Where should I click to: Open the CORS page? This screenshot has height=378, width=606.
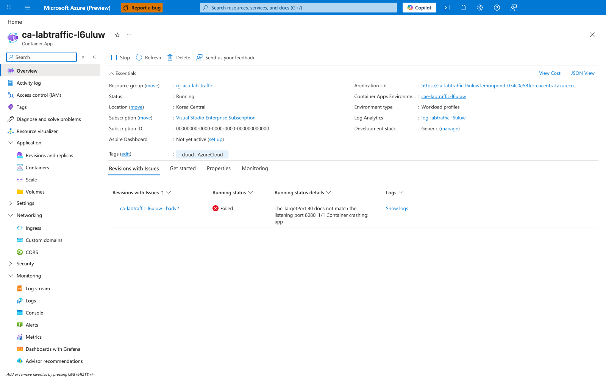[x=32, y=252]
